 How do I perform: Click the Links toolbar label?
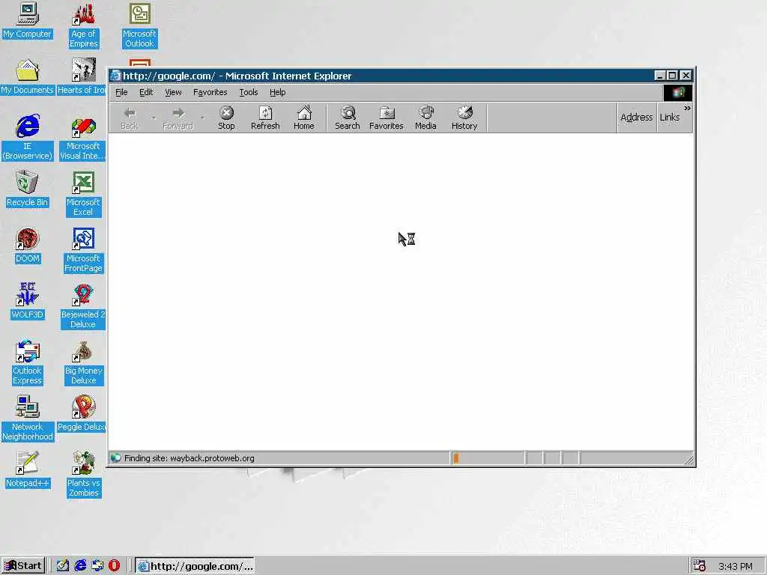pos(669,118)
